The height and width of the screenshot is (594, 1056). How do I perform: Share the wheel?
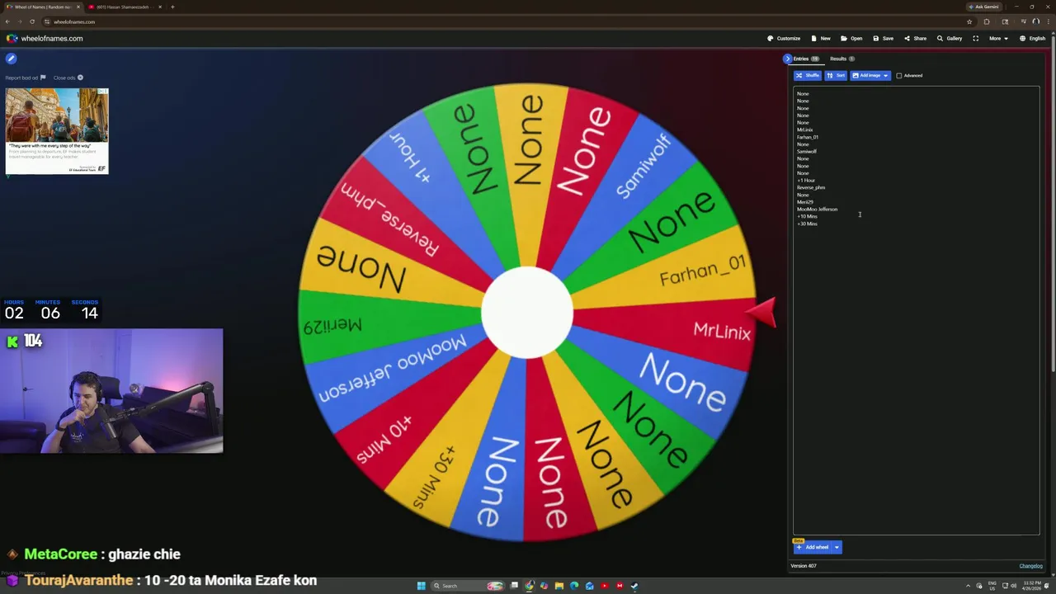pos(915,38)
